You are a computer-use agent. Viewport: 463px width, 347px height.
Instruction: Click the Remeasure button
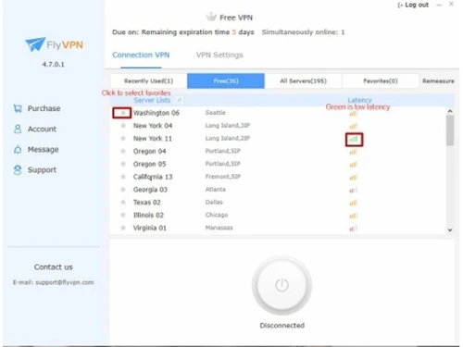tap(438, 81)
